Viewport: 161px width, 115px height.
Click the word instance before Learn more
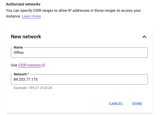pyautogui.click(x=13, y=16)
